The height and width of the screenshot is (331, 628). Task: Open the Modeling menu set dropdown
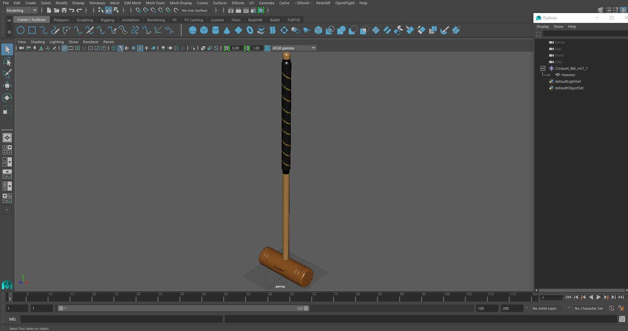(x=22, y=10)
